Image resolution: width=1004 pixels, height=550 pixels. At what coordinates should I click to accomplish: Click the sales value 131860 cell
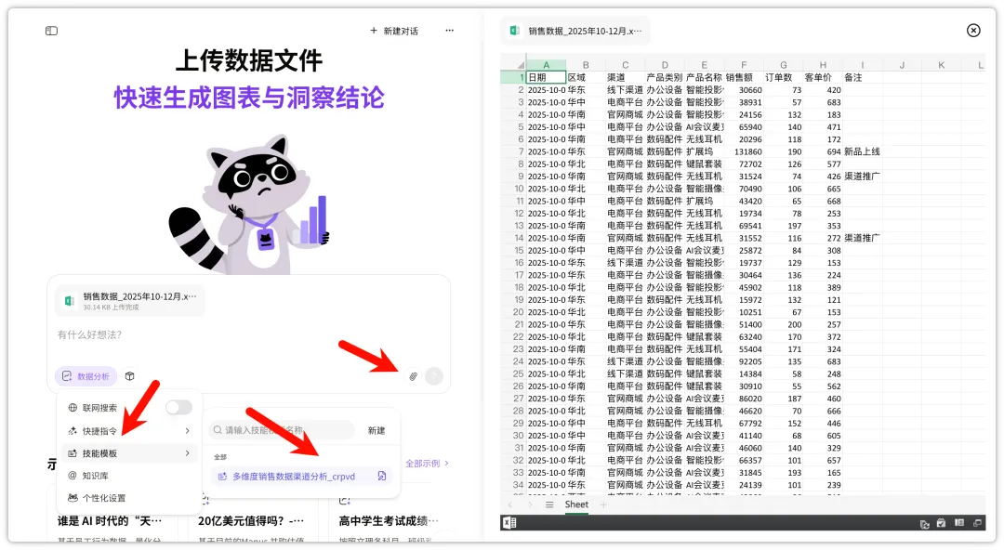(744, 151)
